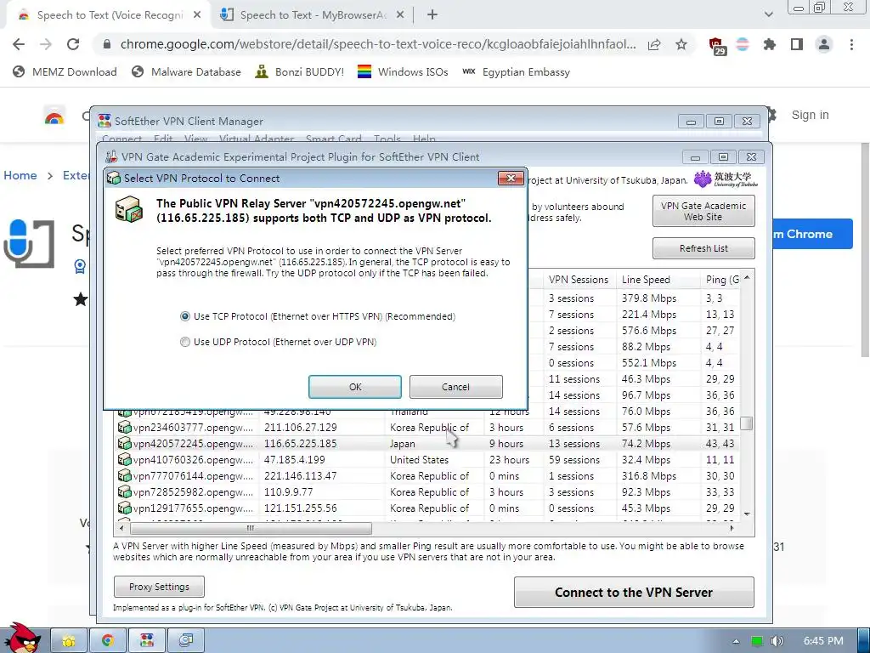Click University of Tsukuba logo
The width and height of the screenshot is (870, 653).
click(726, 179)
